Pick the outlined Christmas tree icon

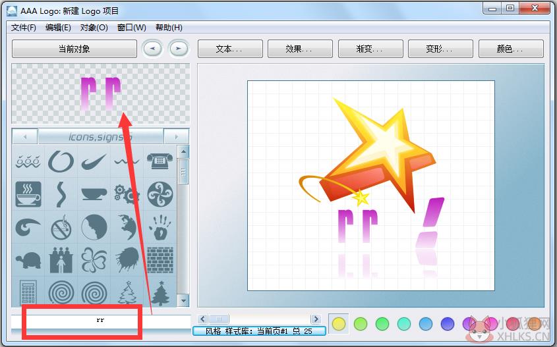[x=127, y=293]
